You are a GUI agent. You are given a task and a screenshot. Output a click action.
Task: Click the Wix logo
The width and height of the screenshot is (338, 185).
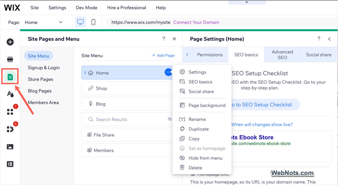pyautogui.click(x=12, y=8)
